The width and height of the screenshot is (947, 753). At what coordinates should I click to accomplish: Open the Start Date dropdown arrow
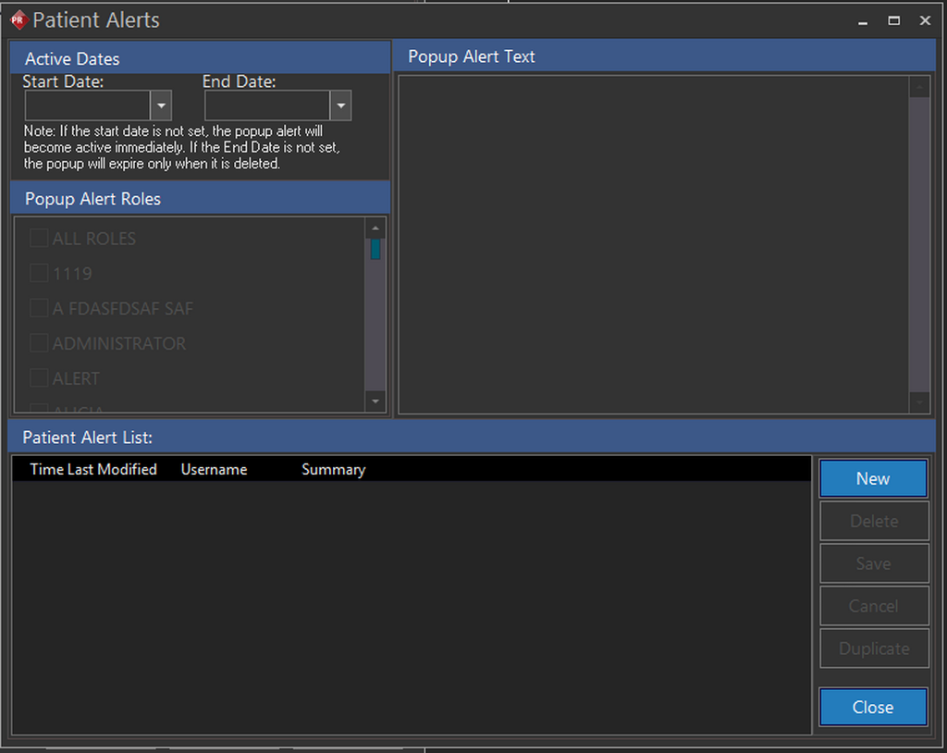point(161,105)
